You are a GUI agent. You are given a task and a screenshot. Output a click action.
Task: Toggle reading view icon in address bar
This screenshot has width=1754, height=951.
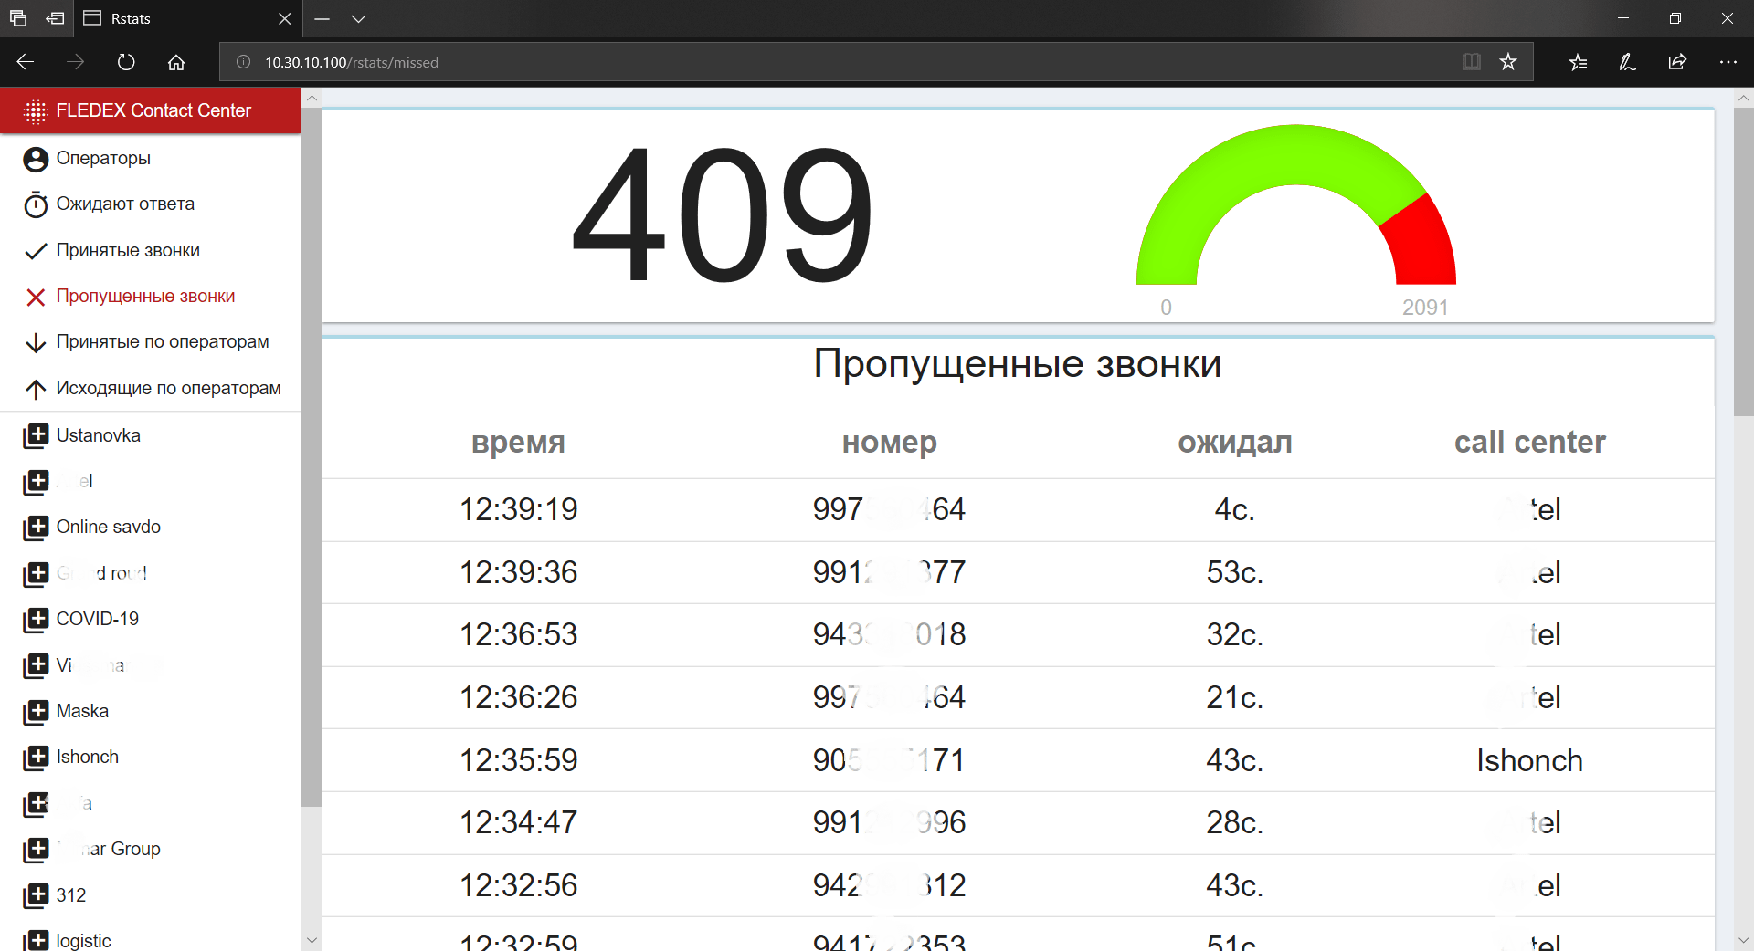(1471, 62)
